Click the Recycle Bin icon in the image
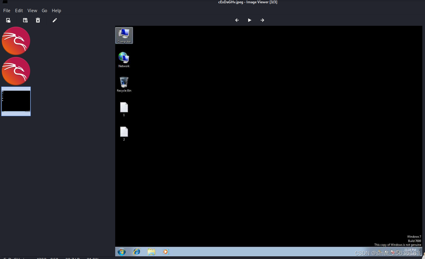The width and height of the screenshot is (425, 259). [x=124, y=84]
